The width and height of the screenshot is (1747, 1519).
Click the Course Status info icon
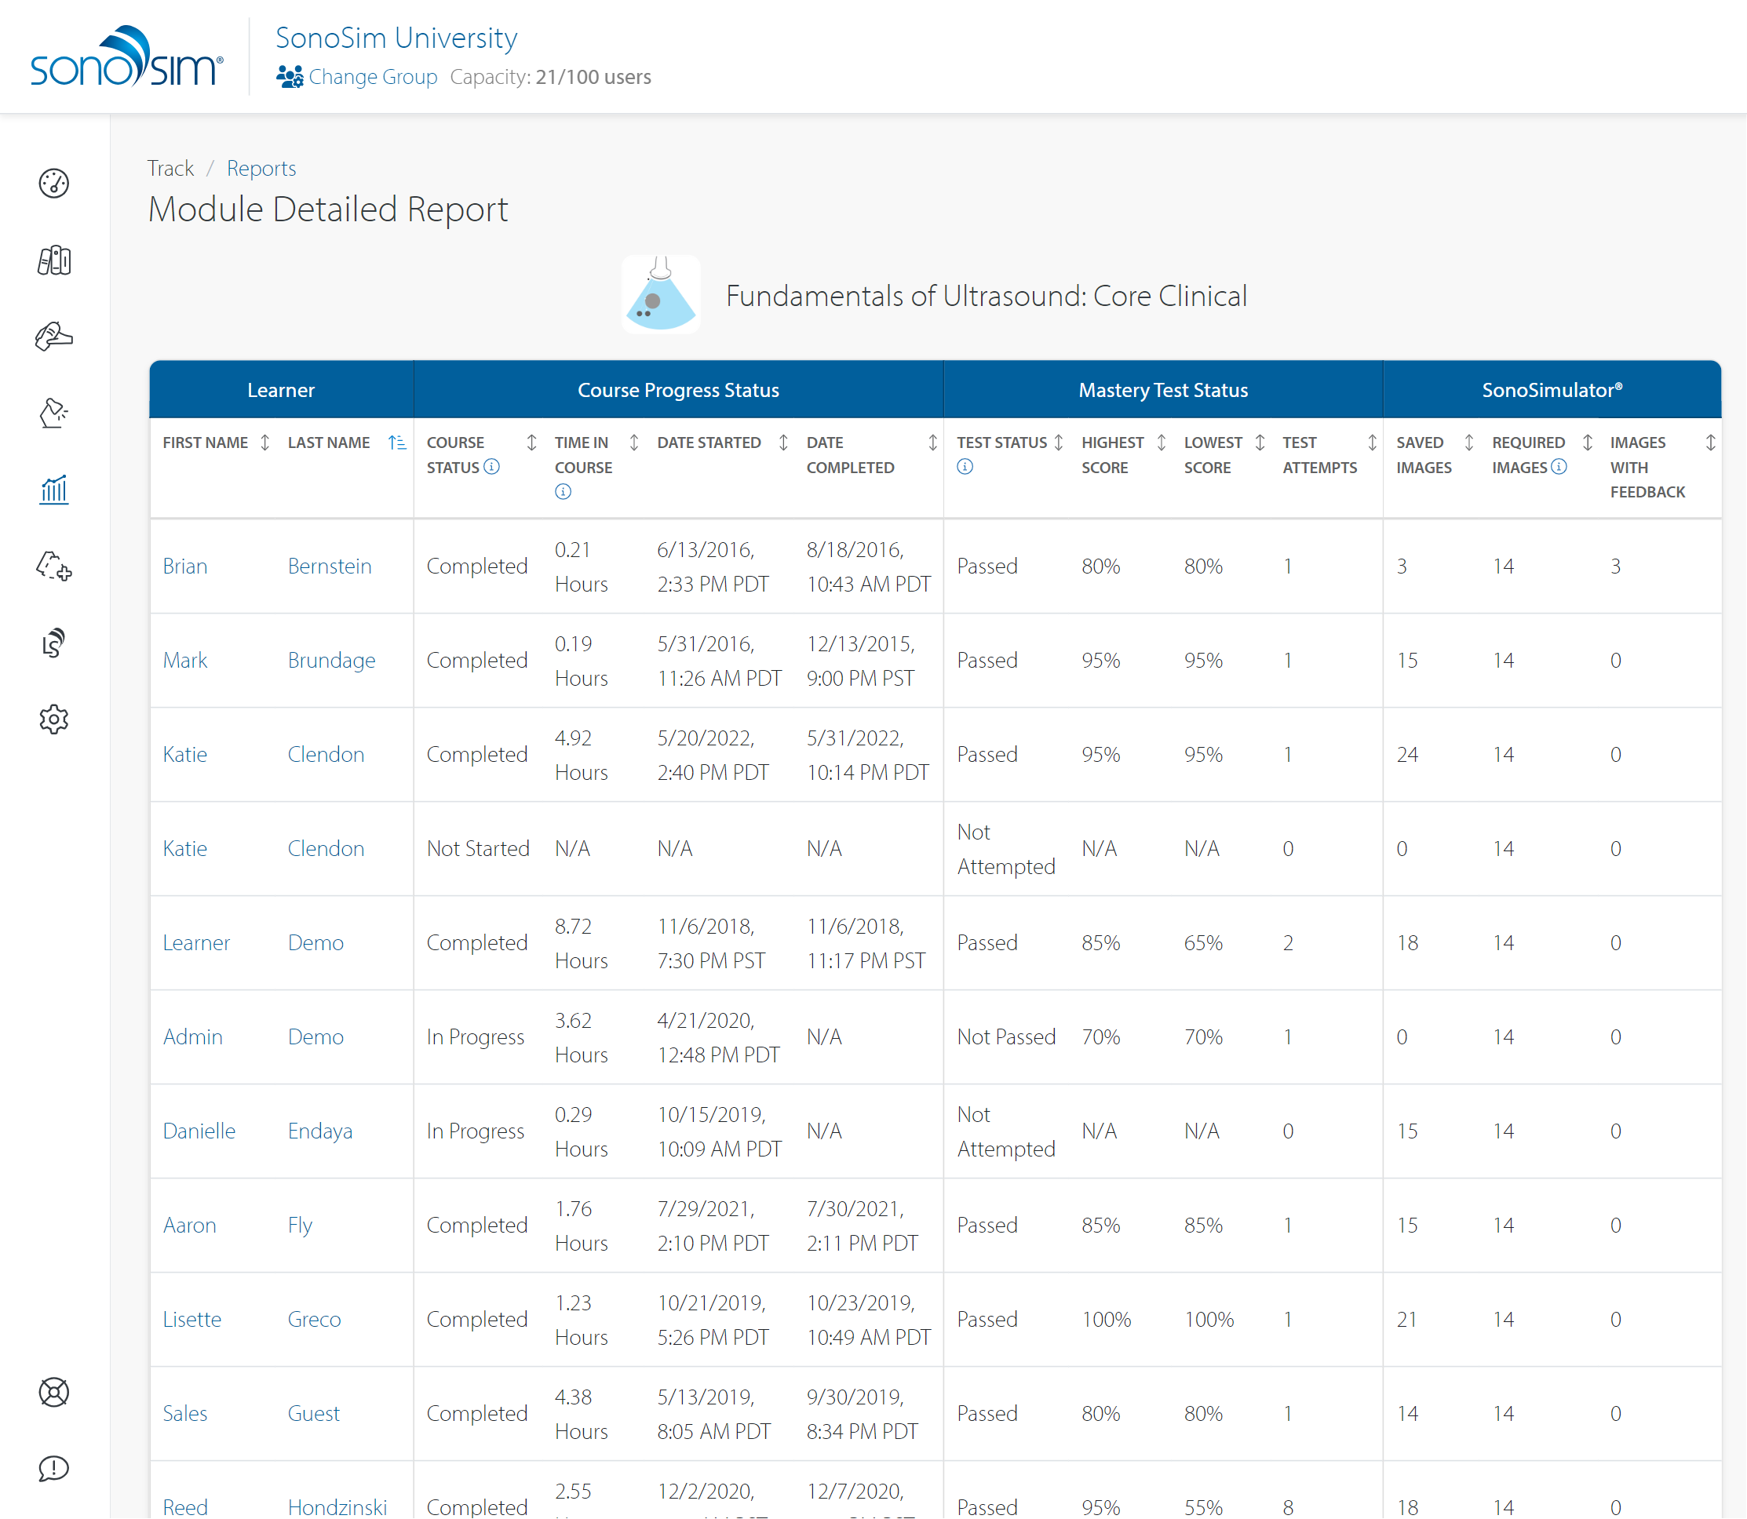[491, 466]
